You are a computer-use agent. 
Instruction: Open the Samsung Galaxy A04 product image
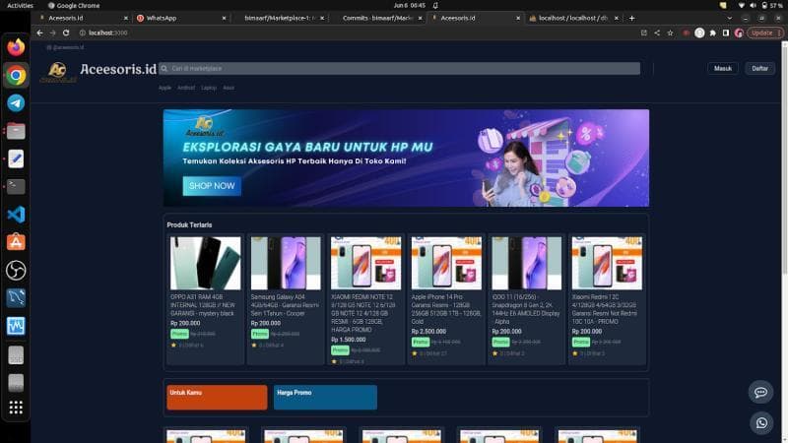click(x=286, y=263)
